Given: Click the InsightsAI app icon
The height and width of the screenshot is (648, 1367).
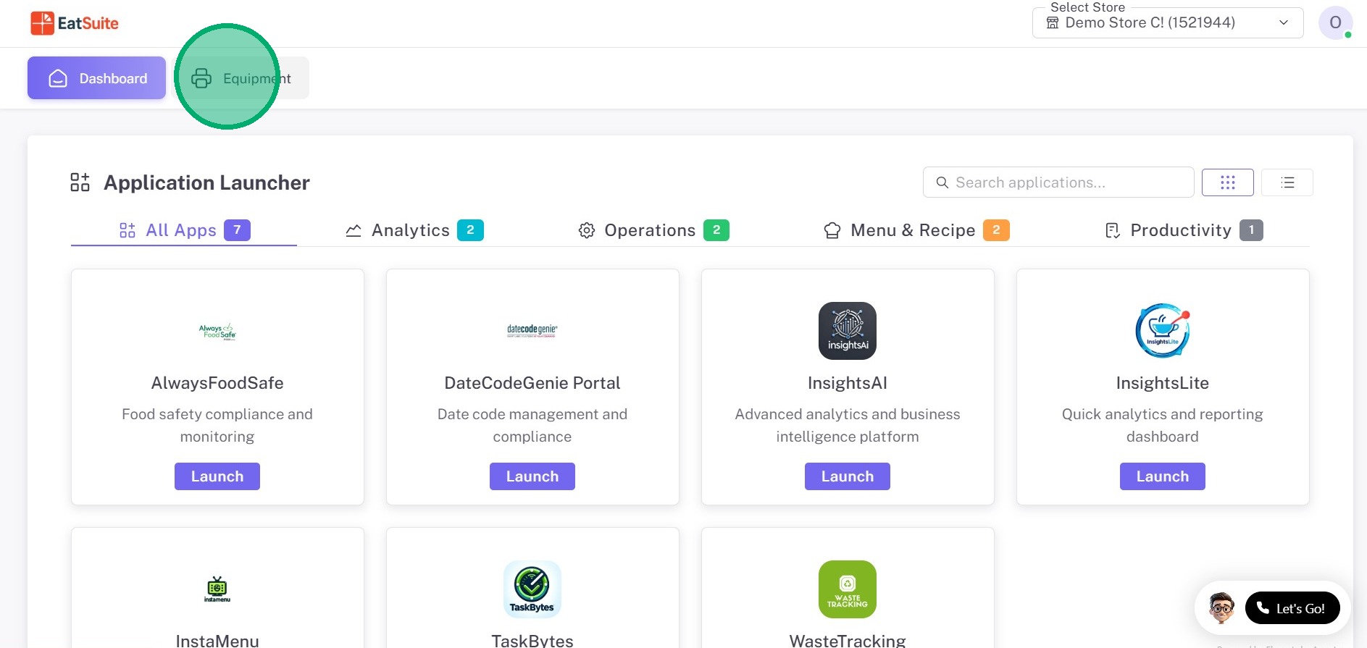Looking at the screenshot, I should click(848, 331).
